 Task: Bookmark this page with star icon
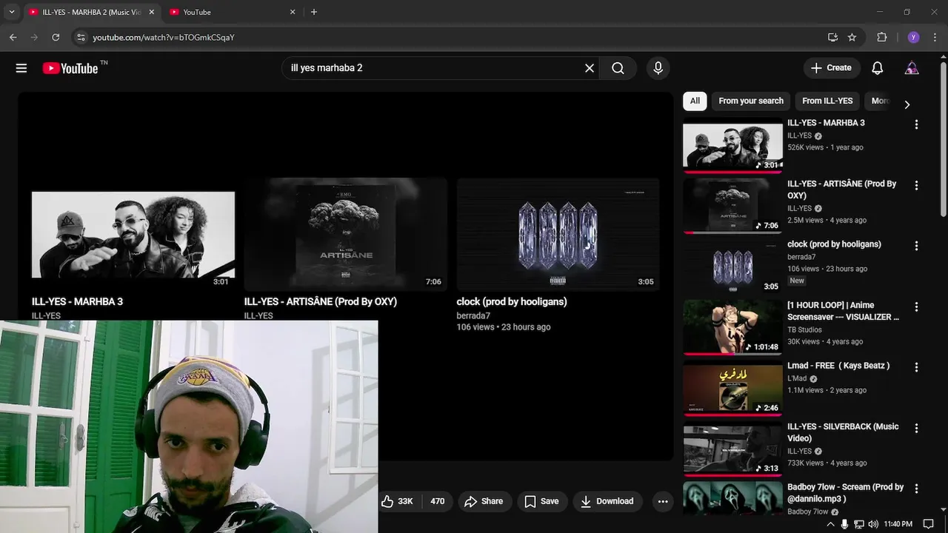click(852, 37)
